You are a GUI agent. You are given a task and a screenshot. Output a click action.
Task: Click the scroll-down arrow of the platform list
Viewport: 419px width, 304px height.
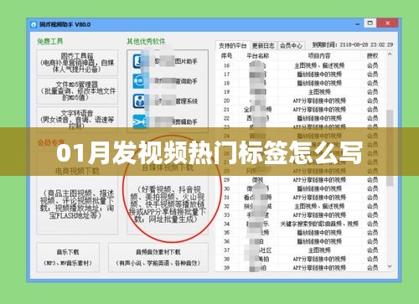pyautogui.click(x=390, y=266)
